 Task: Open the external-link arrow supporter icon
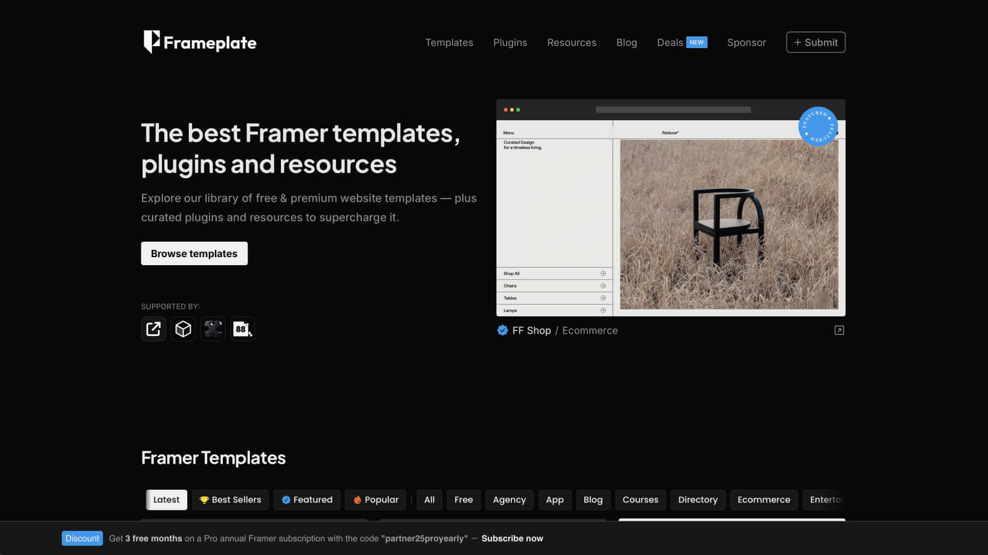(153, 329)
